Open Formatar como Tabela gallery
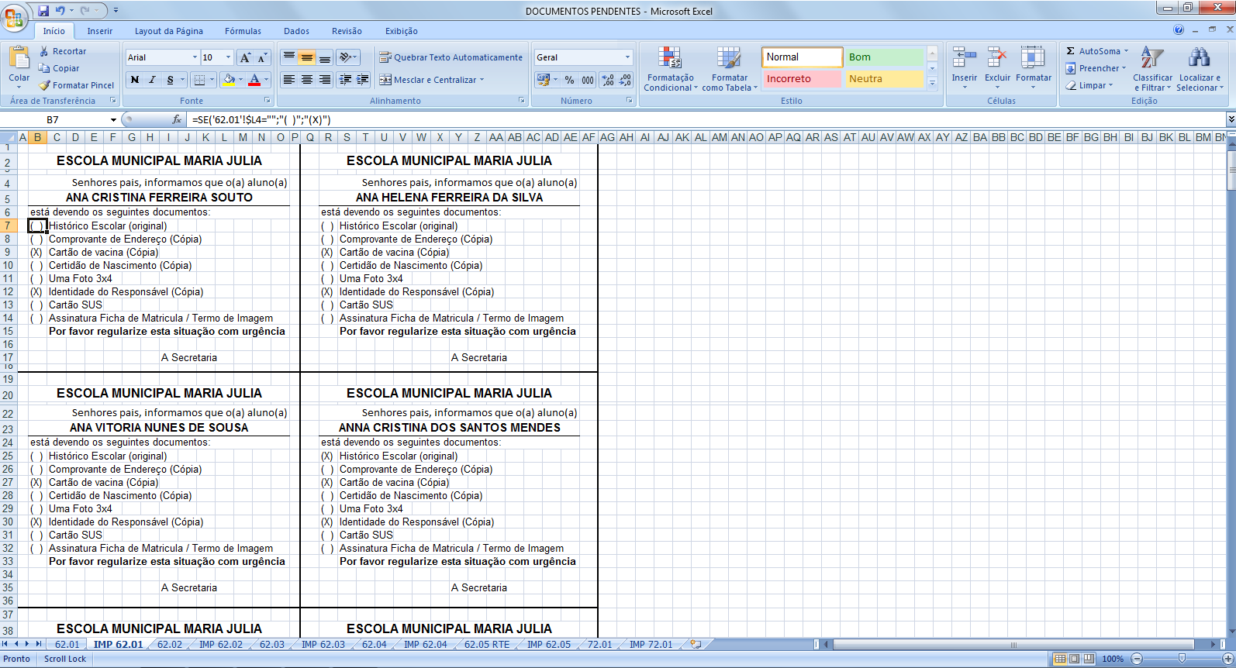The width and height of the screenshot is (1236, 668). [730, 69]
